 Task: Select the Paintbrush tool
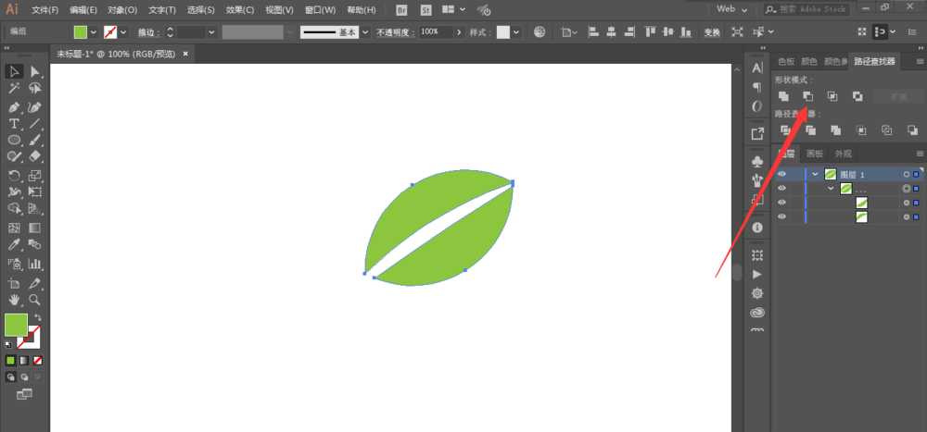[35, 140]
